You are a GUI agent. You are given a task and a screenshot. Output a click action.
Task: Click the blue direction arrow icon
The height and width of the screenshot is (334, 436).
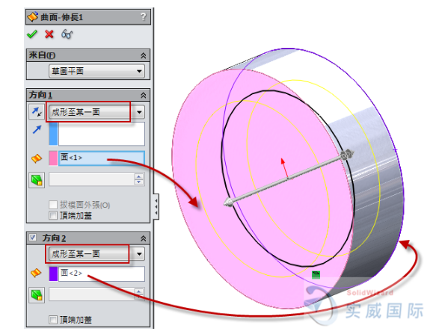coord(37,129)
